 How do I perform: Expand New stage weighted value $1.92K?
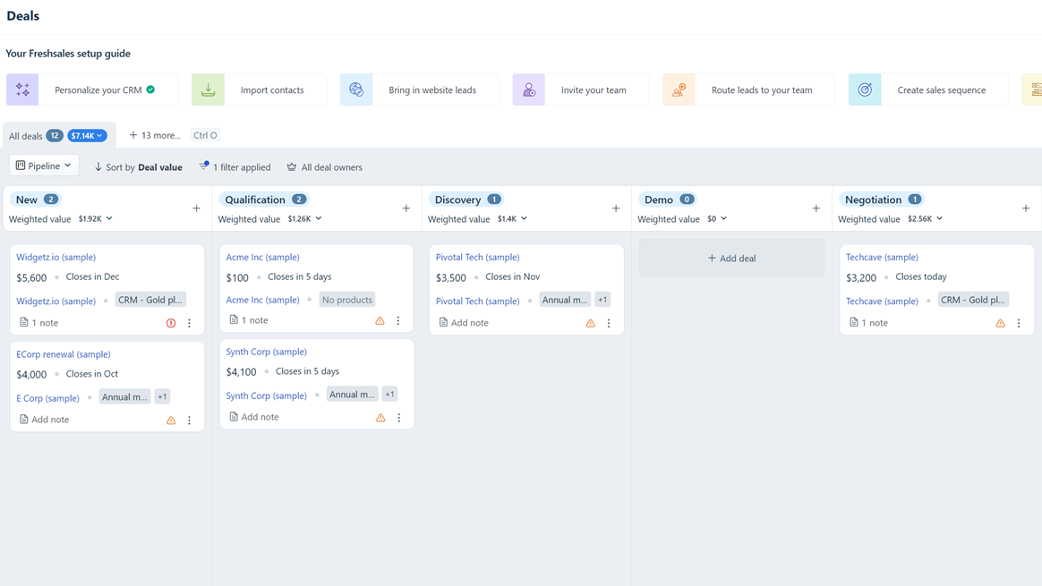click(x=96, y=218)
